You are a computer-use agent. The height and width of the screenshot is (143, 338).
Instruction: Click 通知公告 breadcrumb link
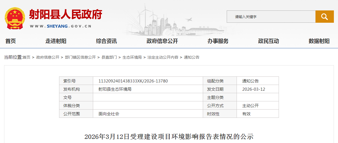coord(192,57)
